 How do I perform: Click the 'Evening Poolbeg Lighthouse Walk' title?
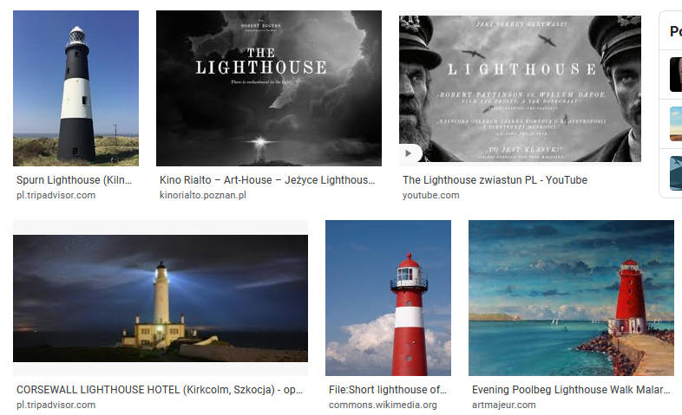(571, 389)
